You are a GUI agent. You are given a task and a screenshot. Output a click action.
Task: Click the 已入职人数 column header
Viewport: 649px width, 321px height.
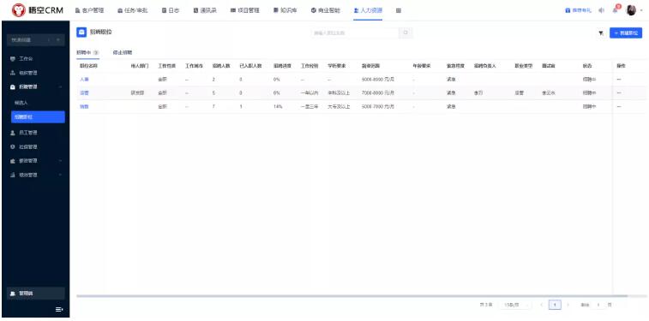tap(251, 66)
